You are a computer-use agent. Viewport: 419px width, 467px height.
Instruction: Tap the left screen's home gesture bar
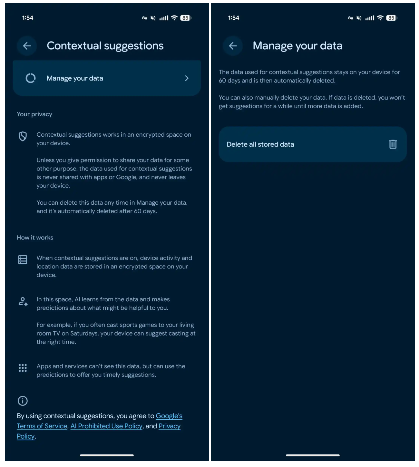(107, 455)
